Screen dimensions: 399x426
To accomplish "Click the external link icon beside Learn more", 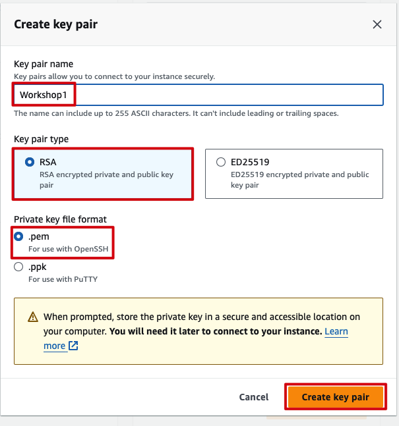I will 74,346.
